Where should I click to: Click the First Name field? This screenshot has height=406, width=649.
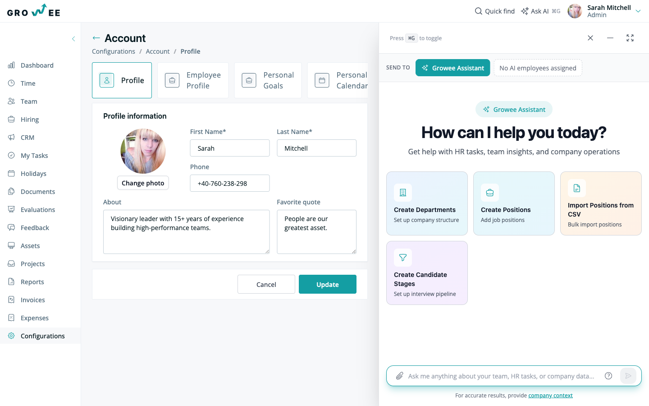pos(230,148)
